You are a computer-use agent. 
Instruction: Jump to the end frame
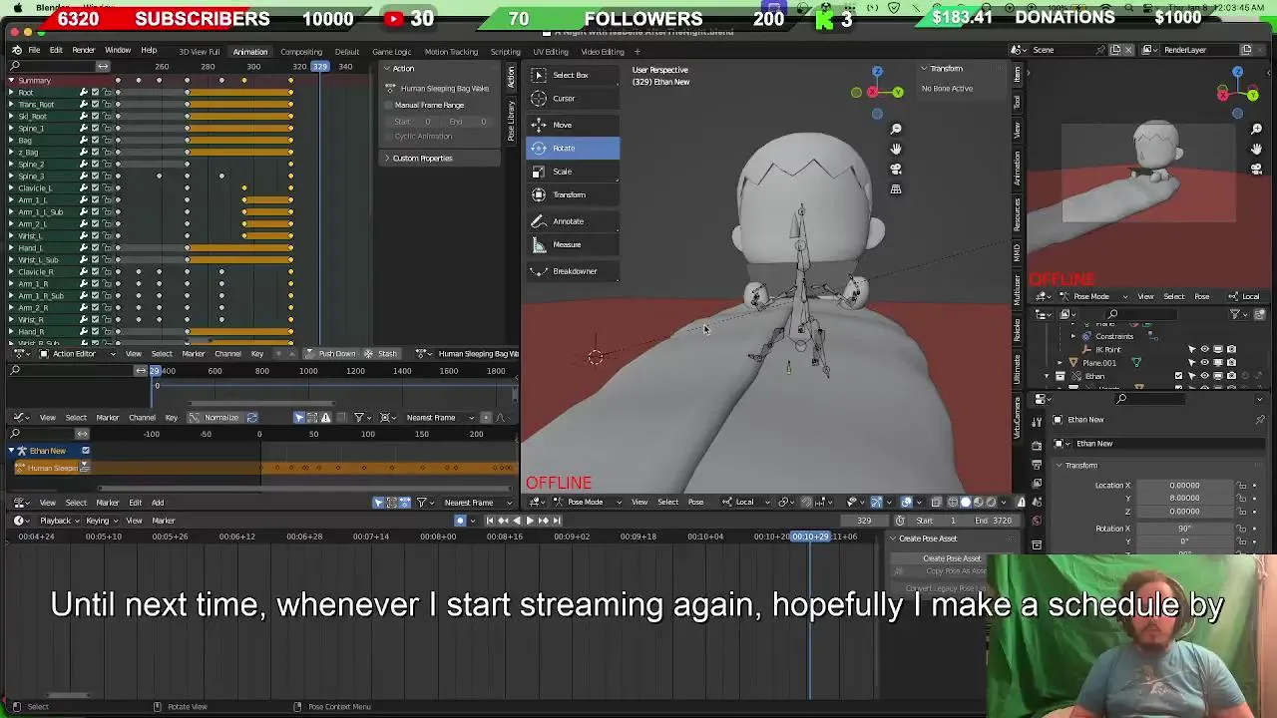(x=556, y=521)
